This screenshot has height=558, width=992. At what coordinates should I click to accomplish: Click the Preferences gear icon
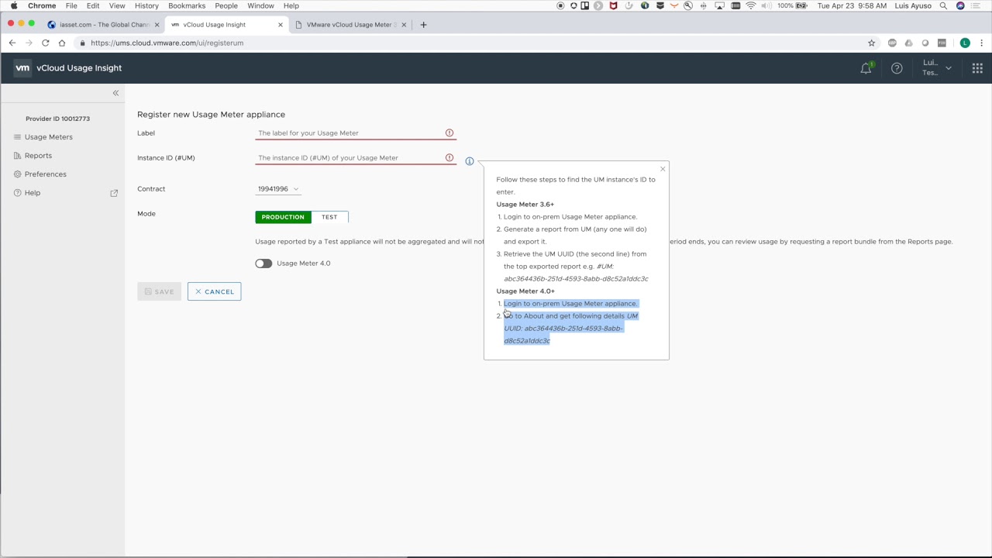click(17, 174)
